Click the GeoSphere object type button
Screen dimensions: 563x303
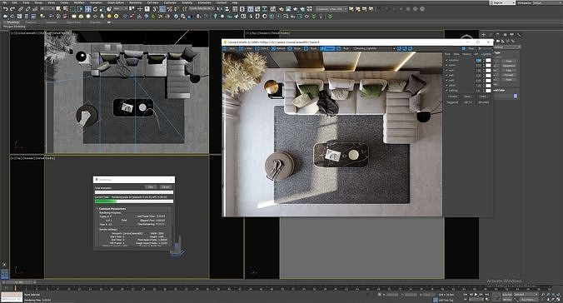508,66
